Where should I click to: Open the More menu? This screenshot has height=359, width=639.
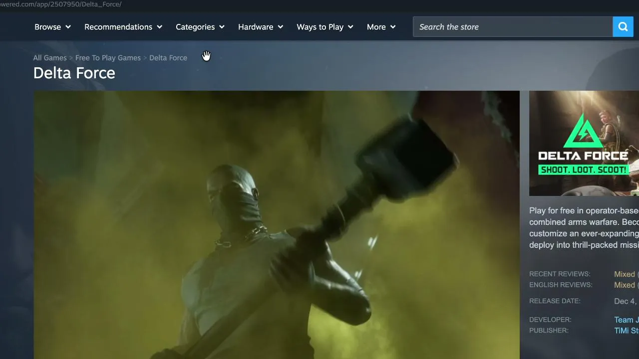click(x=381, y=27)
